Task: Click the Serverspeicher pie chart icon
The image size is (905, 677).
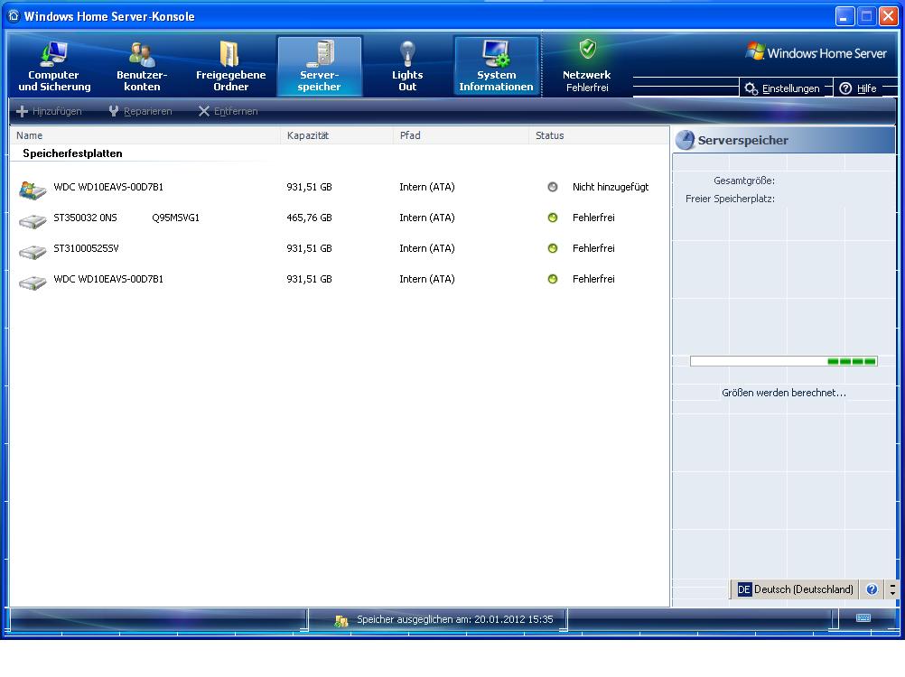Action: 686,140
